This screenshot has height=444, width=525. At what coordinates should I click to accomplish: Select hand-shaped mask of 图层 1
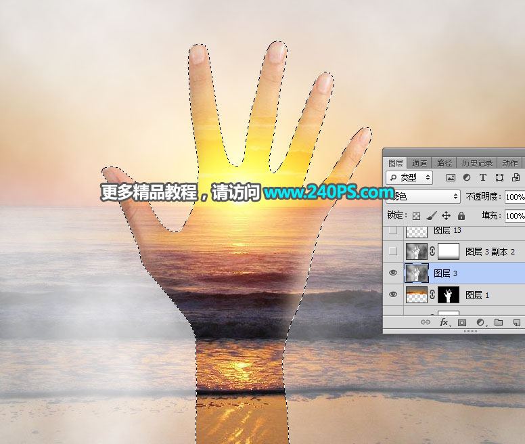pos(449,295)
